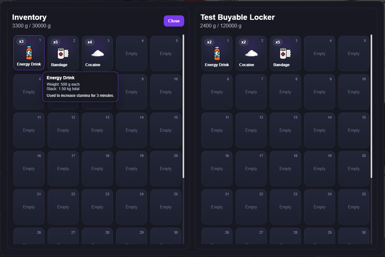Select empty Locker slot 19

(x=319, y=168)
